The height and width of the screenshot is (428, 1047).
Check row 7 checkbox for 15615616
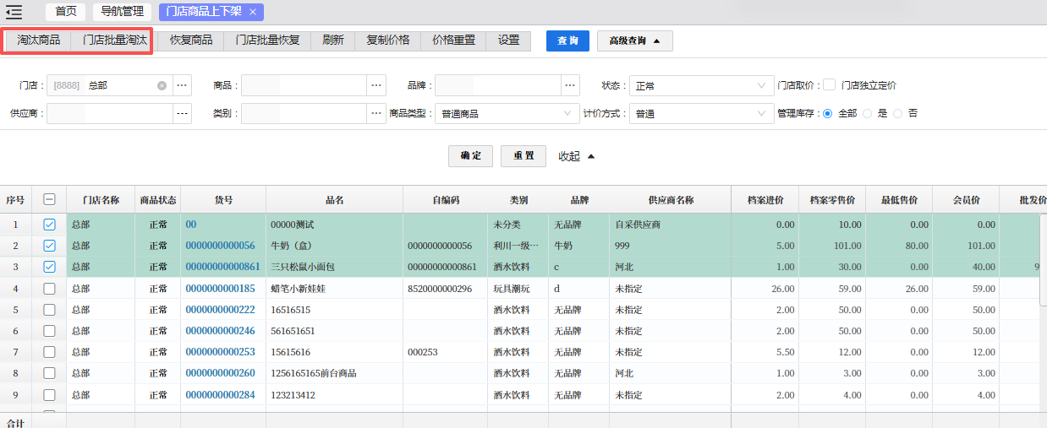(x=49, y=352)
